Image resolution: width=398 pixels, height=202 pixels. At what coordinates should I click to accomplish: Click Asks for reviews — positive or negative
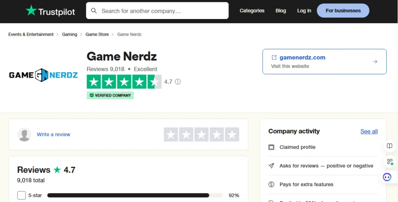tap(326, 166)
